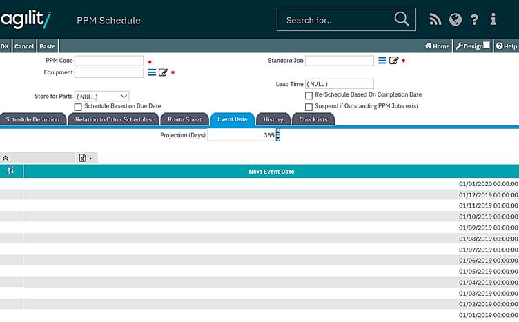Image resolution: width=519 pixels, height=322 pixels.
Task: Check Suspend if Outstanding PPM Jobs exist
Action: pos(309,107)
